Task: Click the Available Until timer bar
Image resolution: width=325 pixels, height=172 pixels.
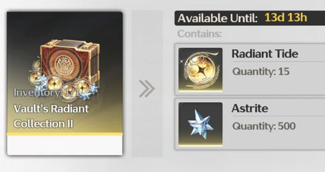Action: point(250,18)
